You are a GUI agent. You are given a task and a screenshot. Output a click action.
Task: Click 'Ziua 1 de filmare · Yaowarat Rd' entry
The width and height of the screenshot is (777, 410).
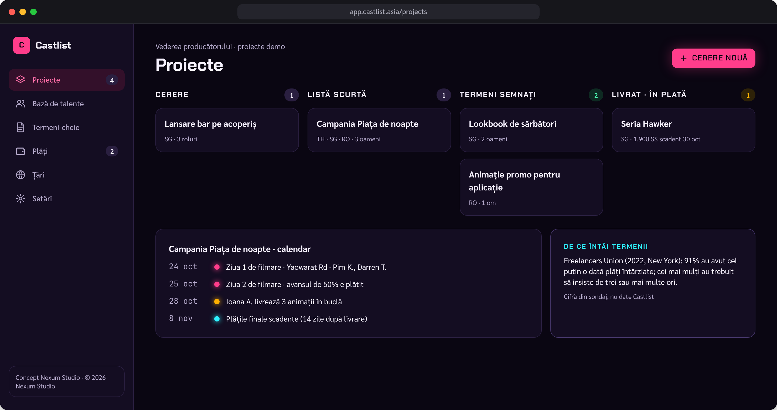coord(306,267)
